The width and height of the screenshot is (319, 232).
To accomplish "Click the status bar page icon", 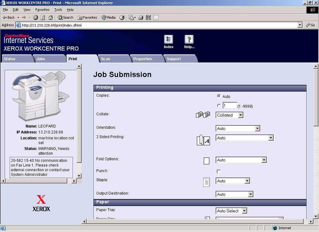I will coord(3,228).
